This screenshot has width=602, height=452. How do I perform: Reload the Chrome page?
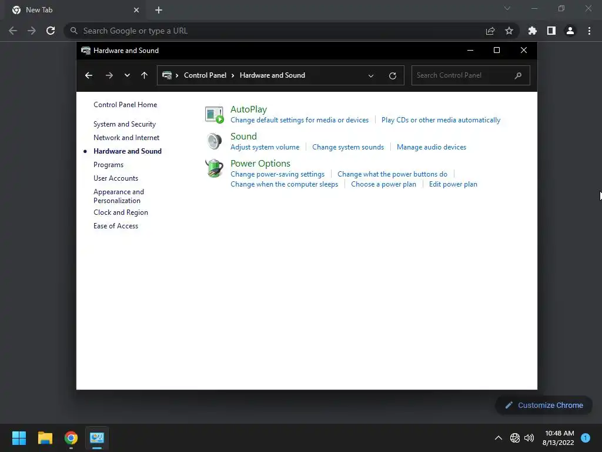[x=51, y=31]
